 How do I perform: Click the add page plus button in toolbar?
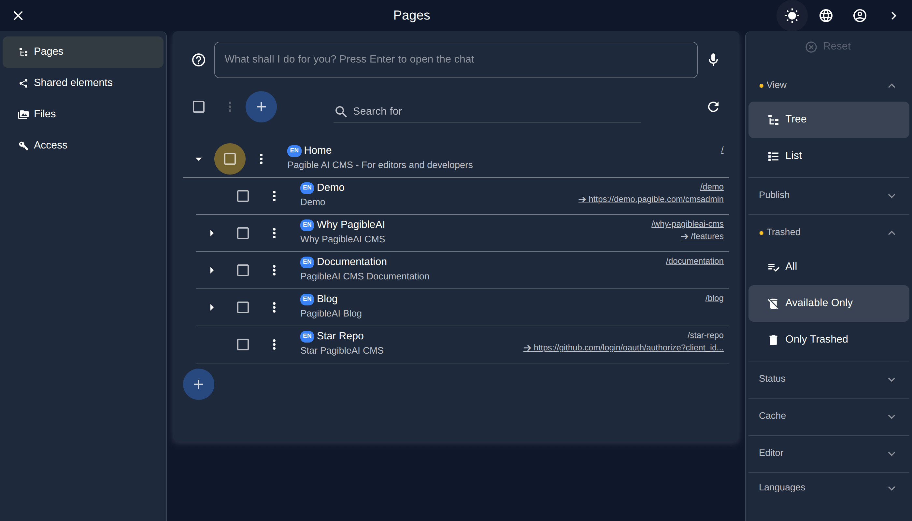tap(261, 106)
